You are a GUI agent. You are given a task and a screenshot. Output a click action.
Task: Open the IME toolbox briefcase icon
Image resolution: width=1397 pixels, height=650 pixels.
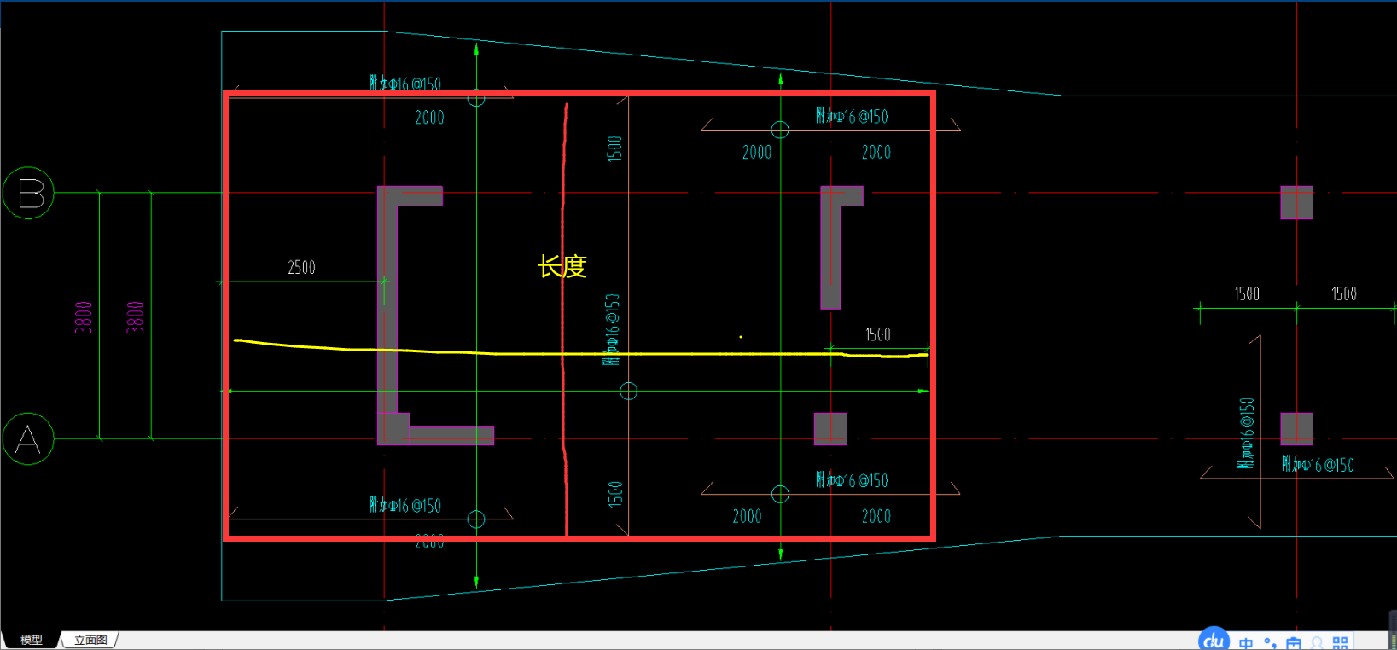1294,643
